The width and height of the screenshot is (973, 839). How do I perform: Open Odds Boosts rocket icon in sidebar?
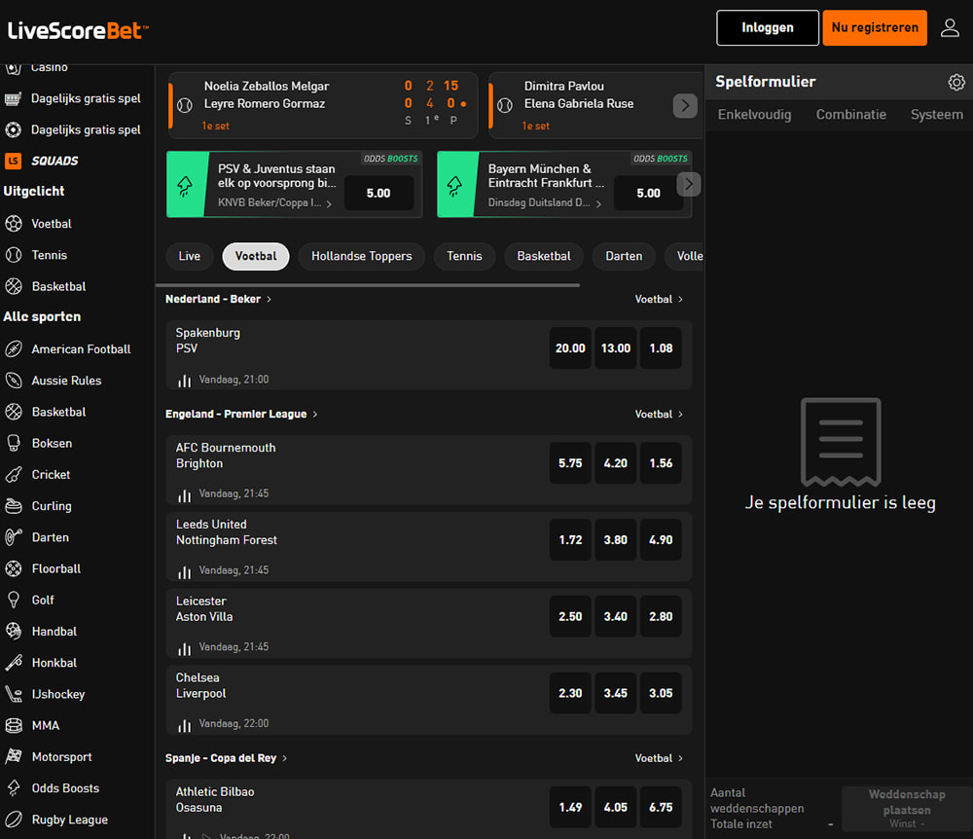(x=14, y=788)
